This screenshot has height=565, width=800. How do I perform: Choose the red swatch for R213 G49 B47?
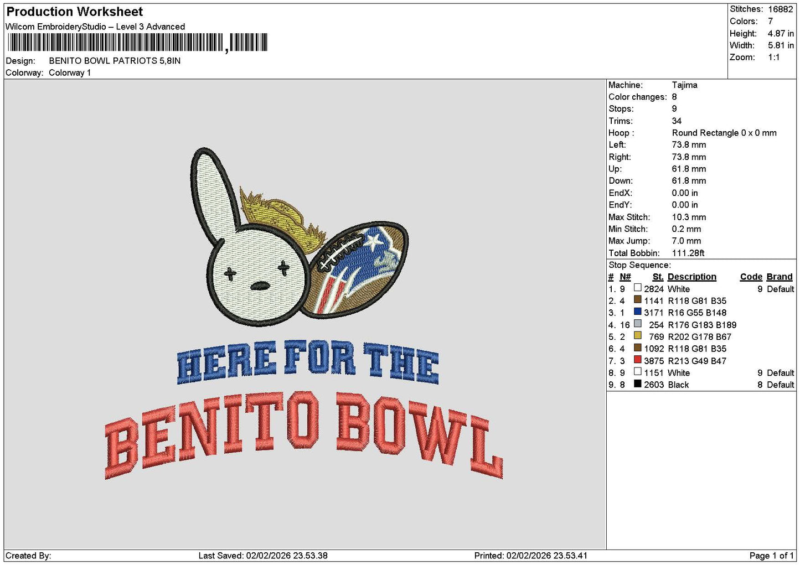pos(638,360)
